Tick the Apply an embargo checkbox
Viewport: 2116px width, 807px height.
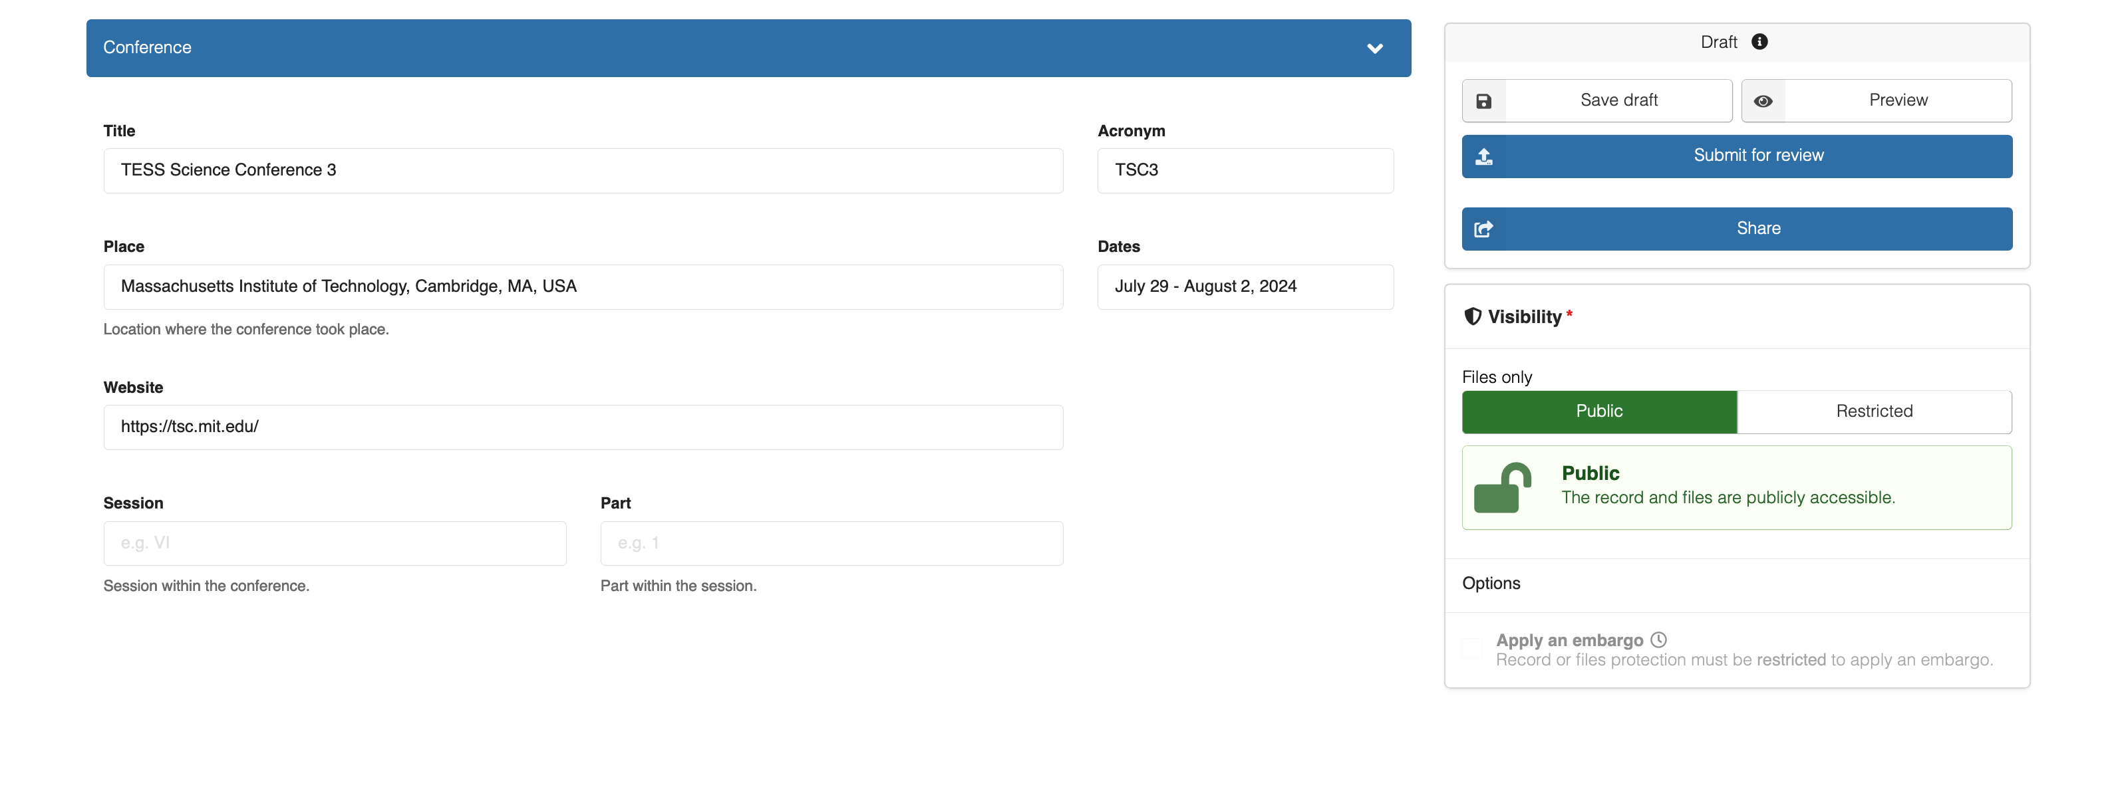[x=1473, y=649]
